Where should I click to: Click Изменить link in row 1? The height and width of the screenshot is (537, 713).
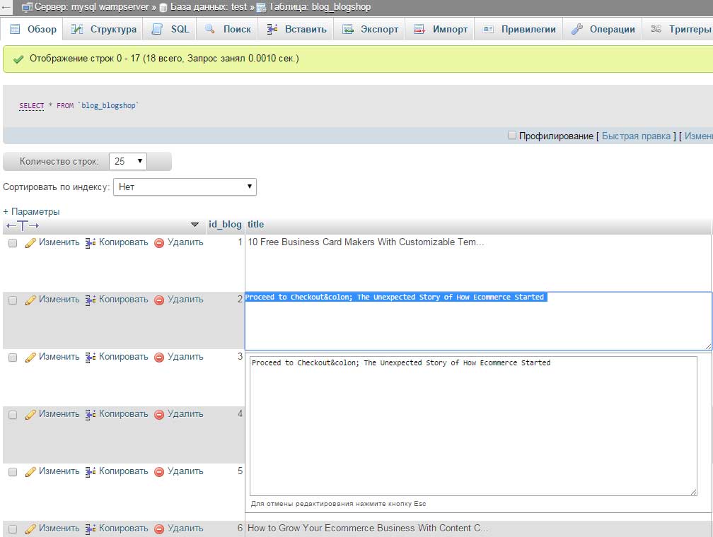click(x=59, y=242)
